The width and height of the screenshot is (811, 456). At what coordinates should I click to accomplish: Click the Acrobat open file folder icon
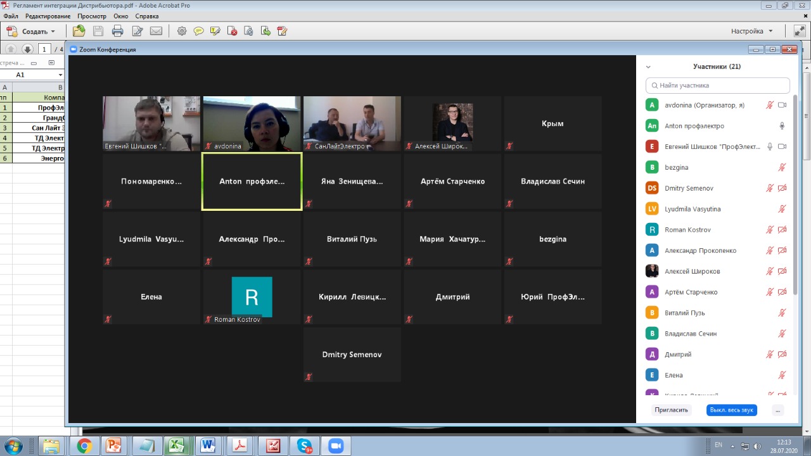pyautogui.click(x=79, y=31)
